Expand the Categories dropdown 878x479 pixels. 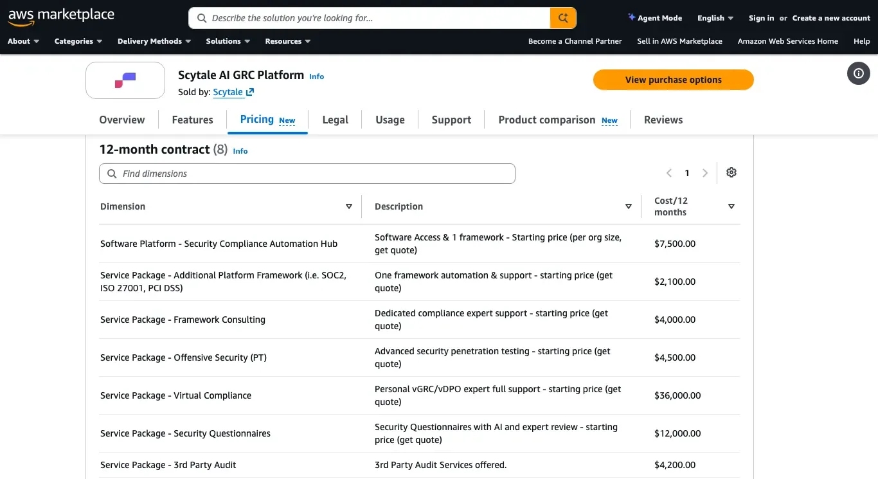coord(78,41)
